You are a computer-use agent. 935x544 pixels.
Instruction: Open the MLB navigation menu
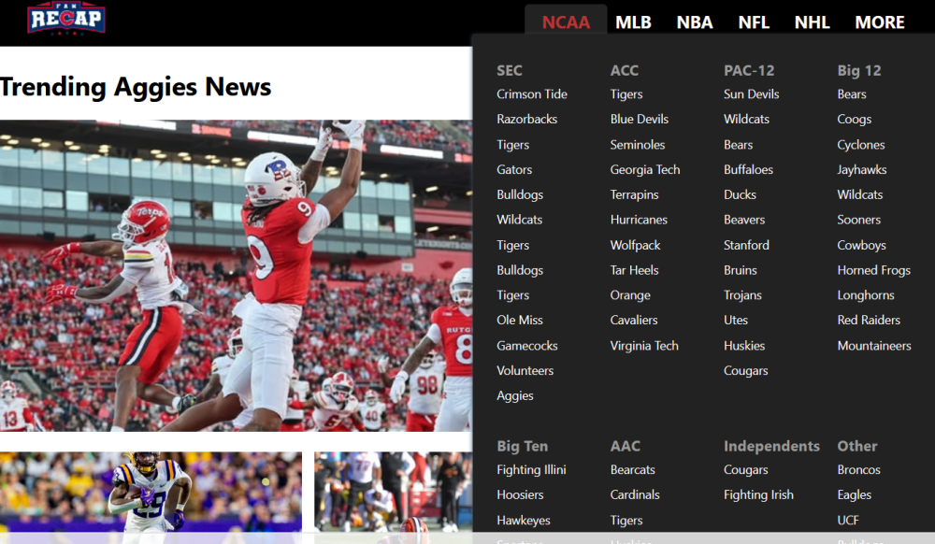click(633, 22)
